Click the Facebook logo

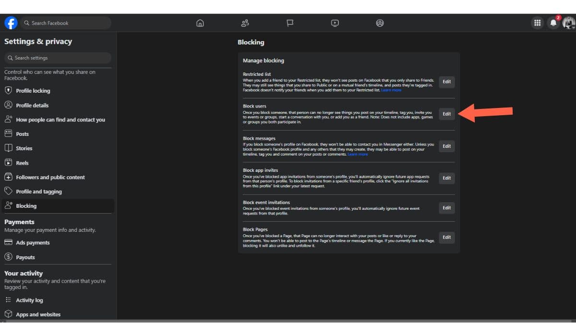pyautogui.click(x=11, y=23)
